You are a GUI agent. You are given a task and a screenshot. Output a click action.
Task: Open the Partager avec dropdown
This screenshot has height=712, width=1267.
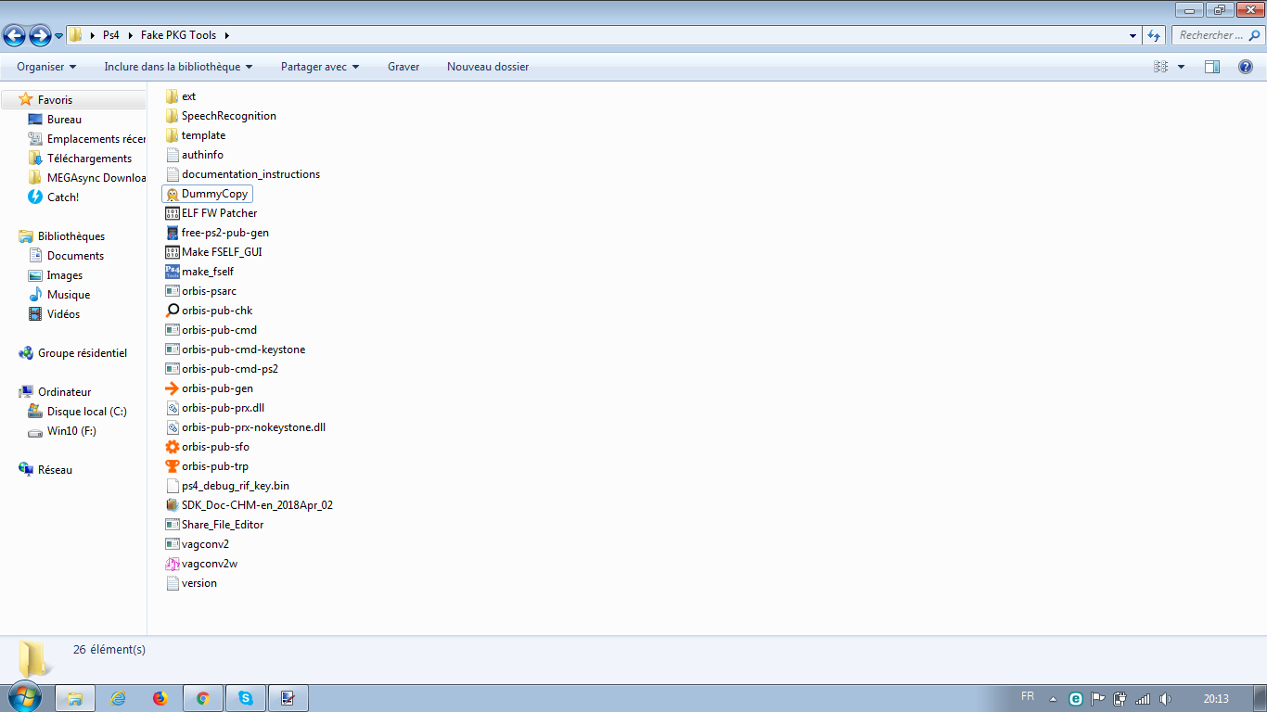point(320,67)
